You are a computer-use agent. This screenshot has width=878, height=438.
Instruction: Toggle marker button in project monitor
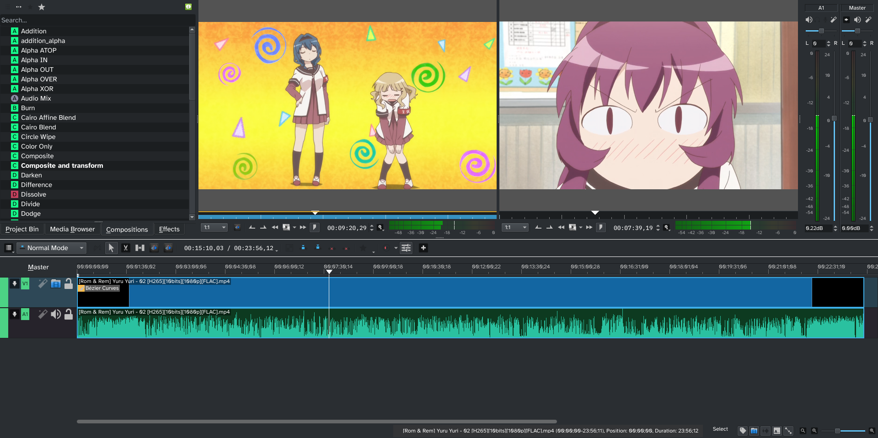pyautogui.click(x=601, y=227)
